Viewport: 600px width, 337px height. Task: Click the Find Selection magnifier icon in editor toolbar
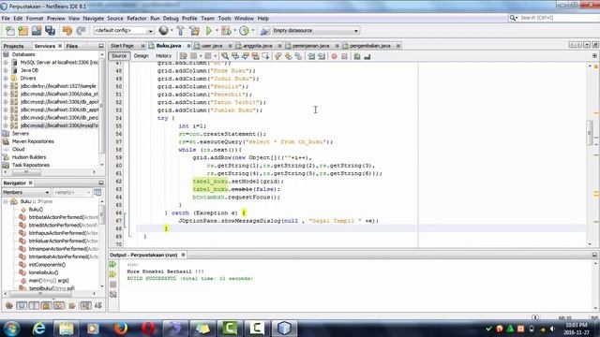click(225, 56)
